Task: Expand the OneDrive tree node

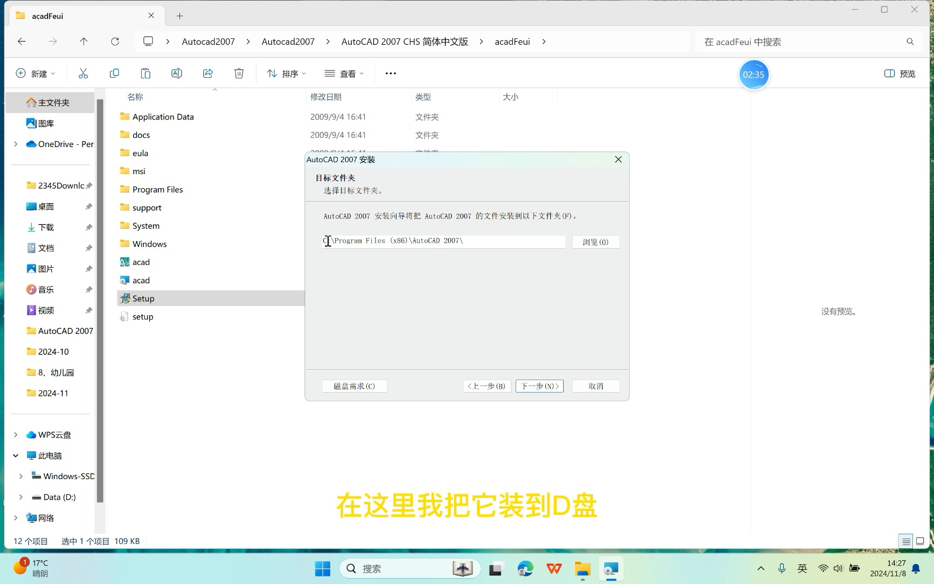Action: point(16,144)
